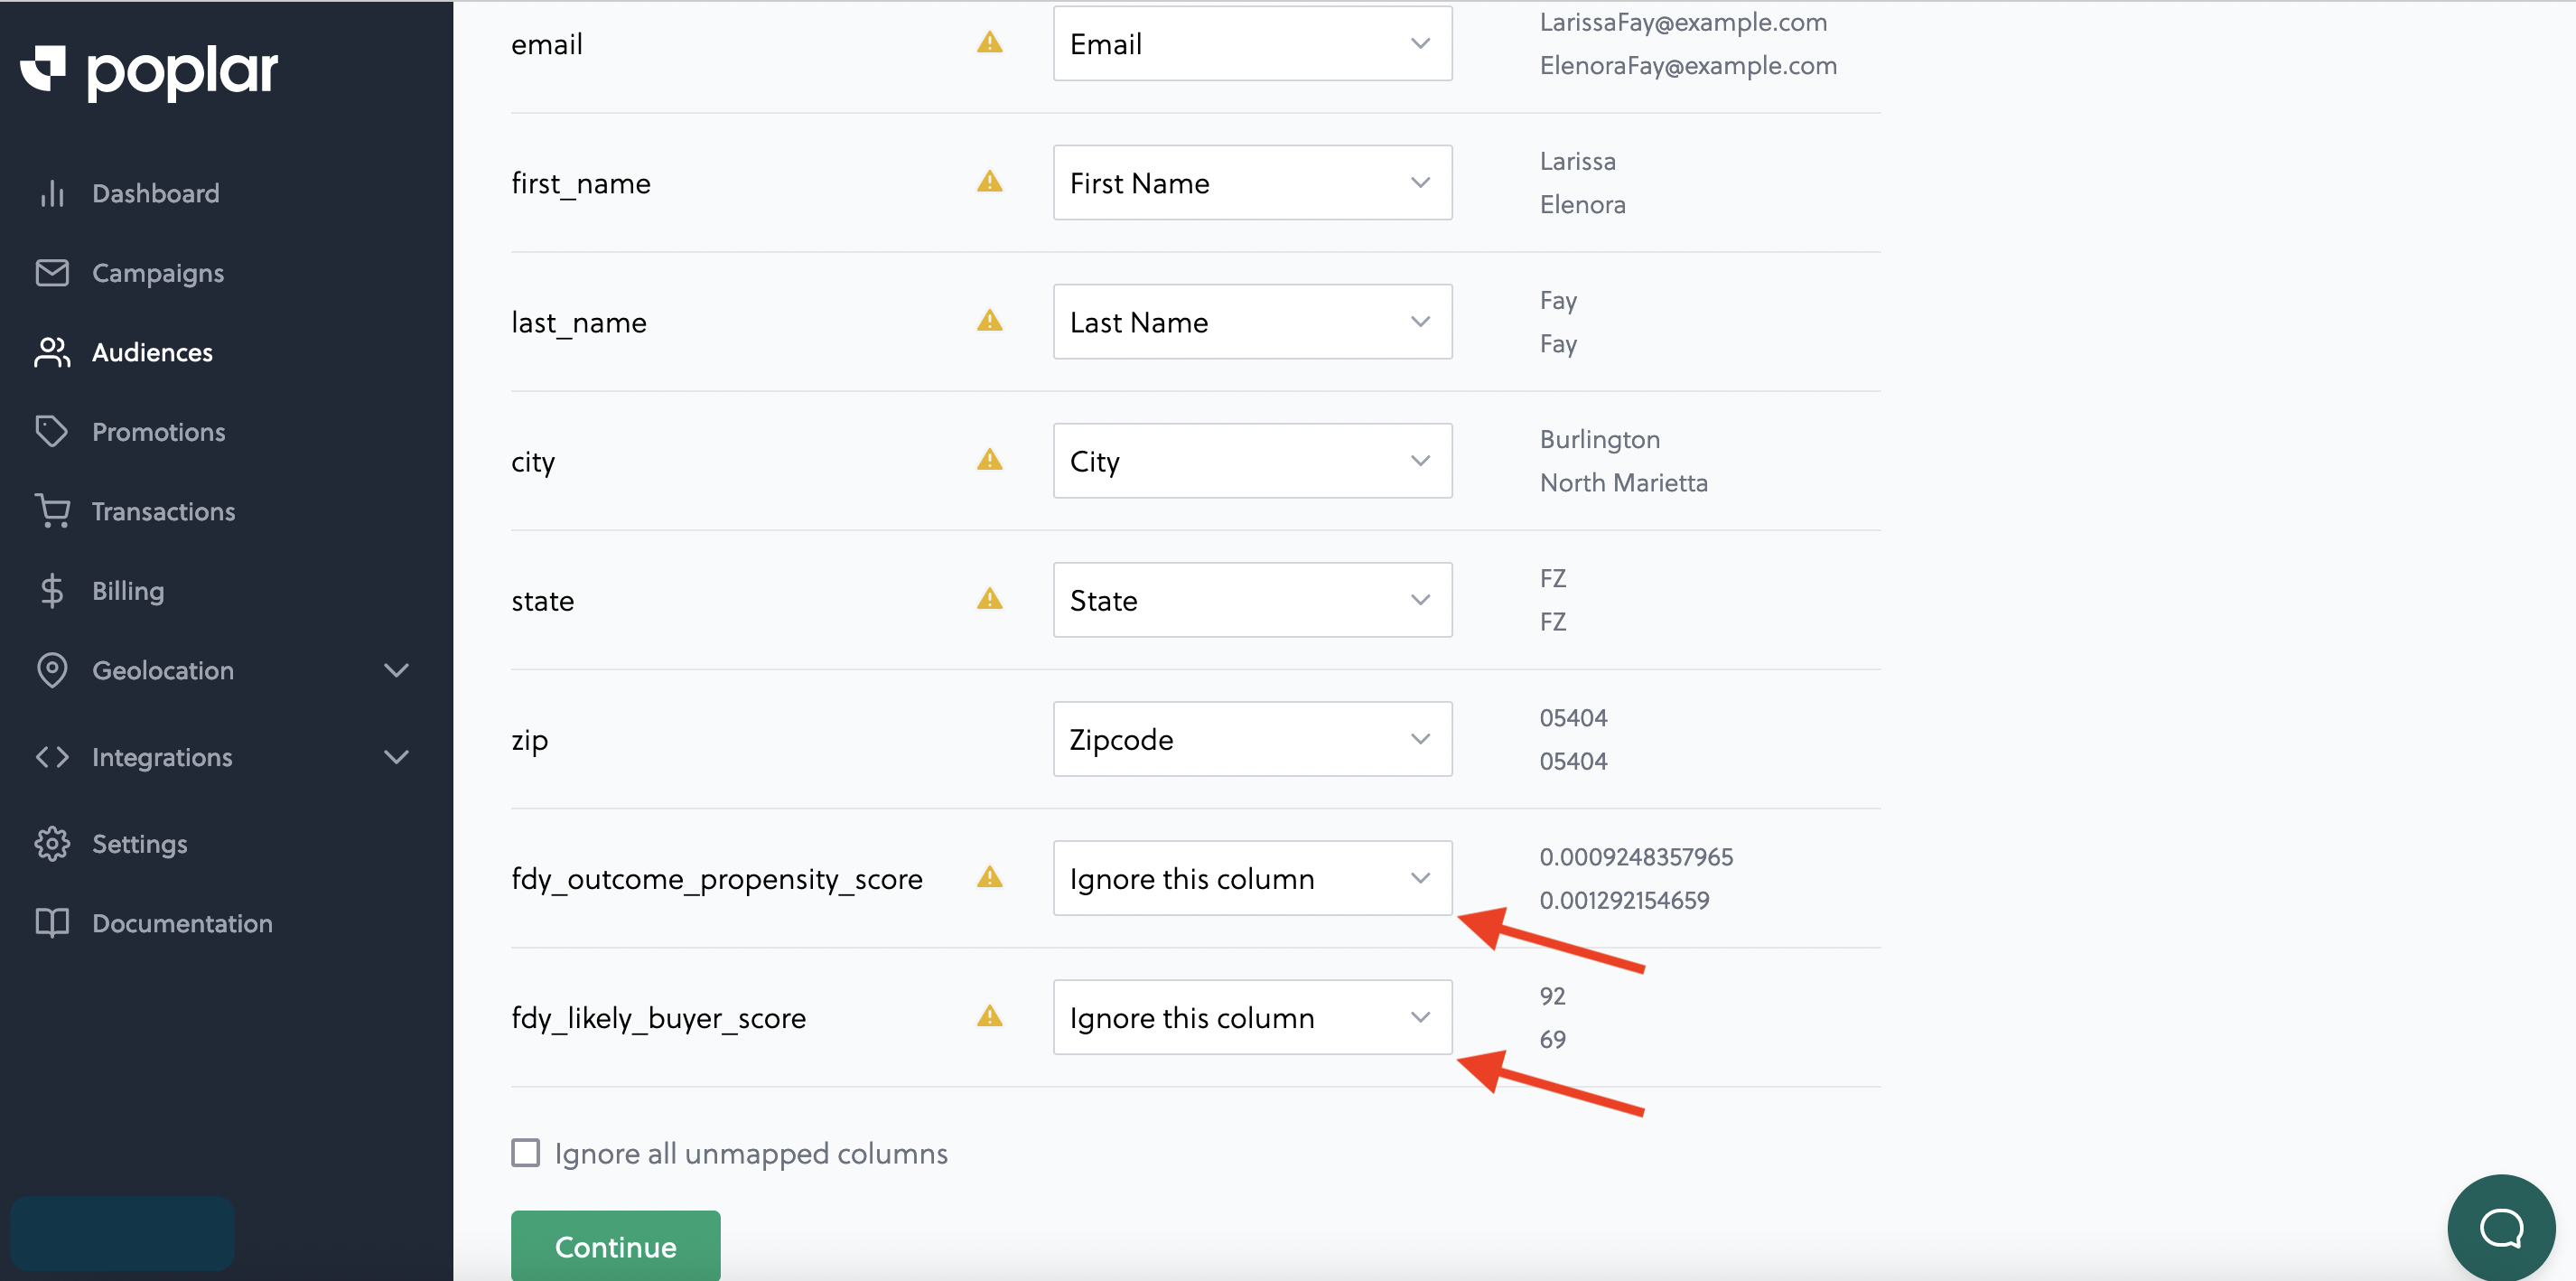The height and width of the screenshot is (1281, 2576).
Task: Click sample value Burlington
Action: [1599, 440]
